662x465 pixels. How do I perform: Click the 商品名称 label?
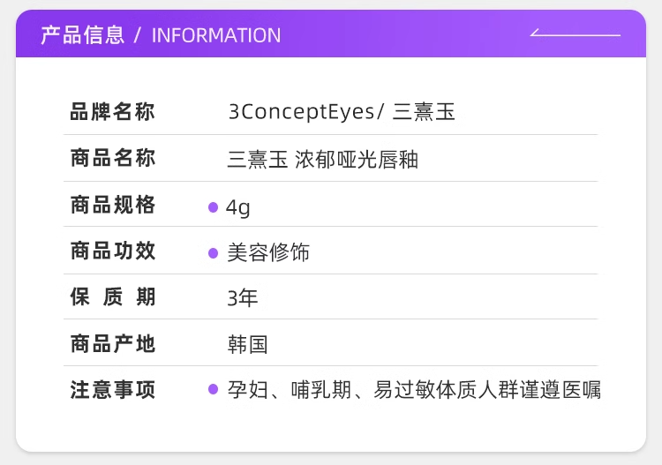112,159
